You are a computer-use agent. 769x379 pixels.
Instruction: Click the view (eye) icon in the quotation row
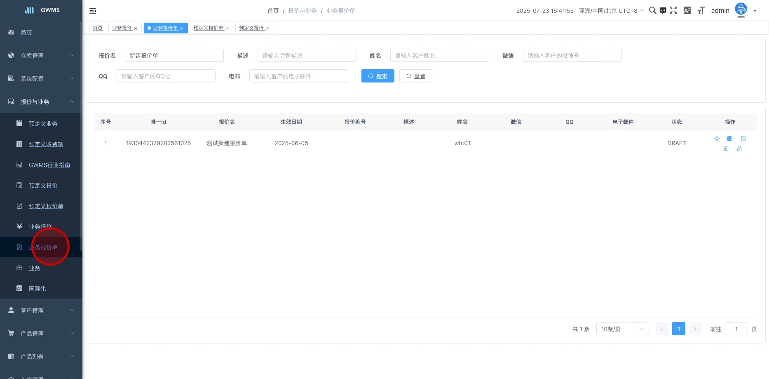(x=717, y=139)
